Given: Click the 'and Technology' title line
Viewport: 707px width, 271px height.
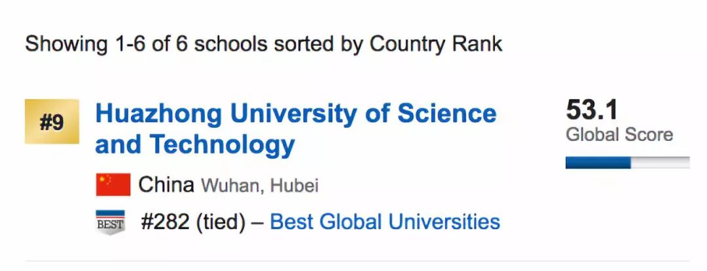Looking at the screenshot, I should pyautogui.click(x=194, y=145).
